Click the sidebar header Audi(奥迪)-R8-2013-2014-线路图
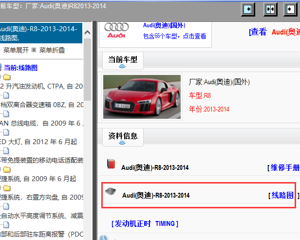This screenshot has height=240, width=300. (x=41, y=33)
